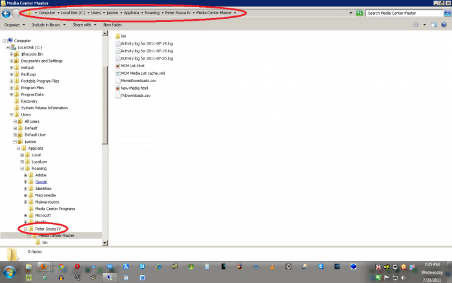This screenshot has height=283, width=452.
Task: Click the New folder button
Action: (x=113, y=25)
